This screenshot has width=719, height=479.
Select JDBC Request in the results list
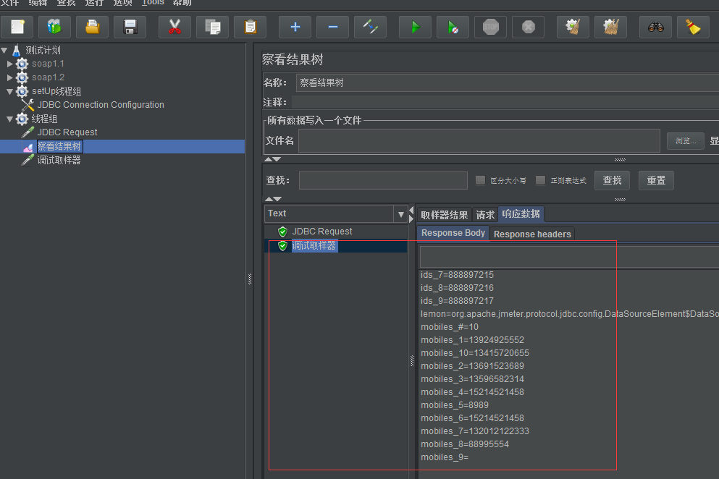coord(321,232)
